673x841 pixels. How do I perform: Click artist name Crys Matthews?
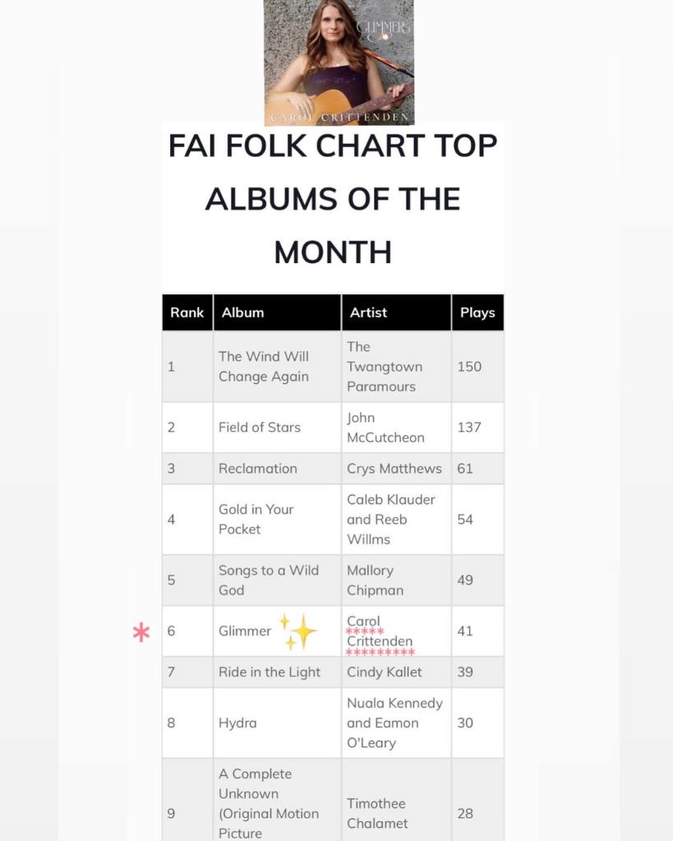[394, 469]
